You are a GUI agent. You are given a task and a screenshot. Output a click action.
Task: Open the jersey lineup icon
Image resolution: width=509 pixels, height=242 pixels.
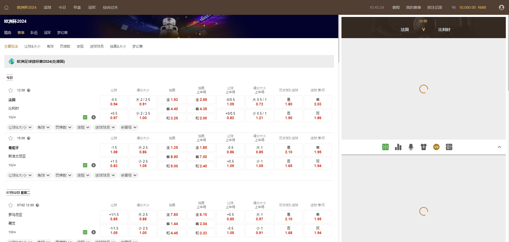423,147
